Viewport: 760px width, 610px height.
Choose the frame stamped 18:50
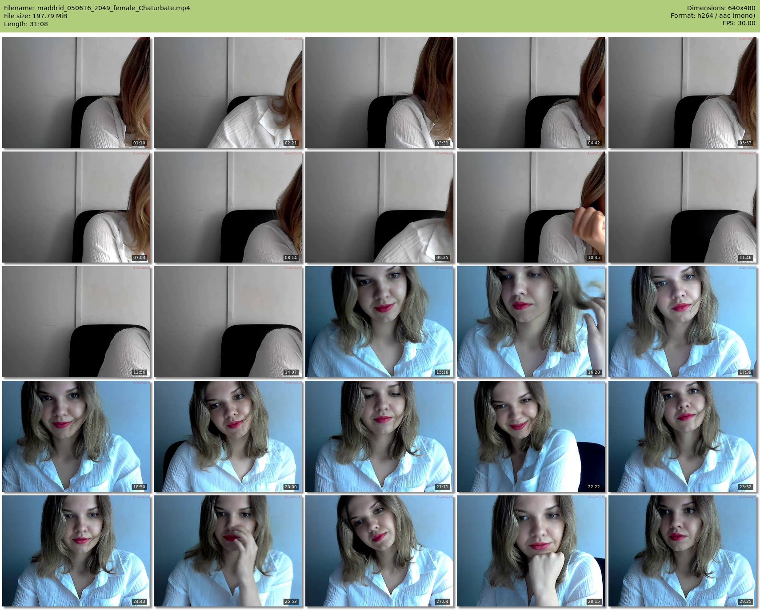(76, 436)
